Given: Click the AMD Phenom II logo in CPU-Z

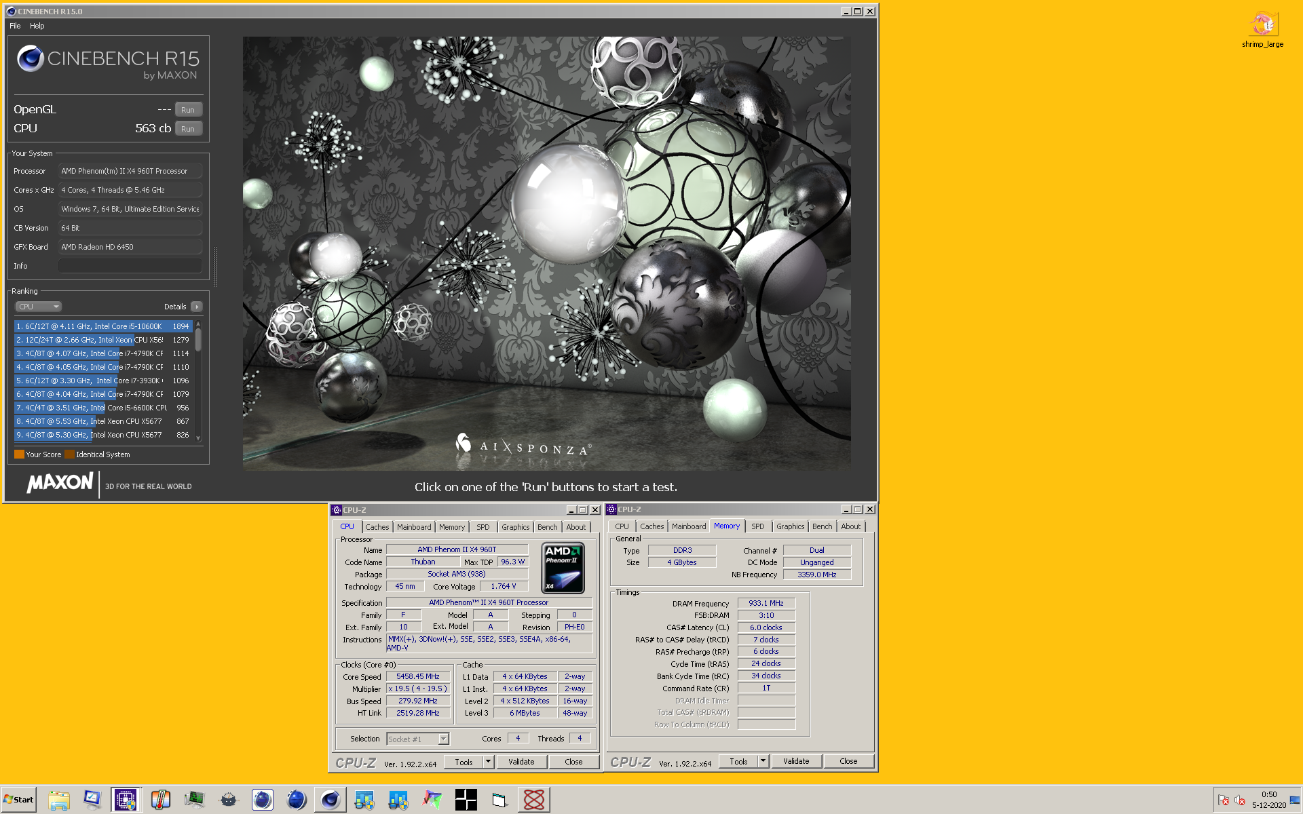Looking at the screenshot, I should 563,568.
